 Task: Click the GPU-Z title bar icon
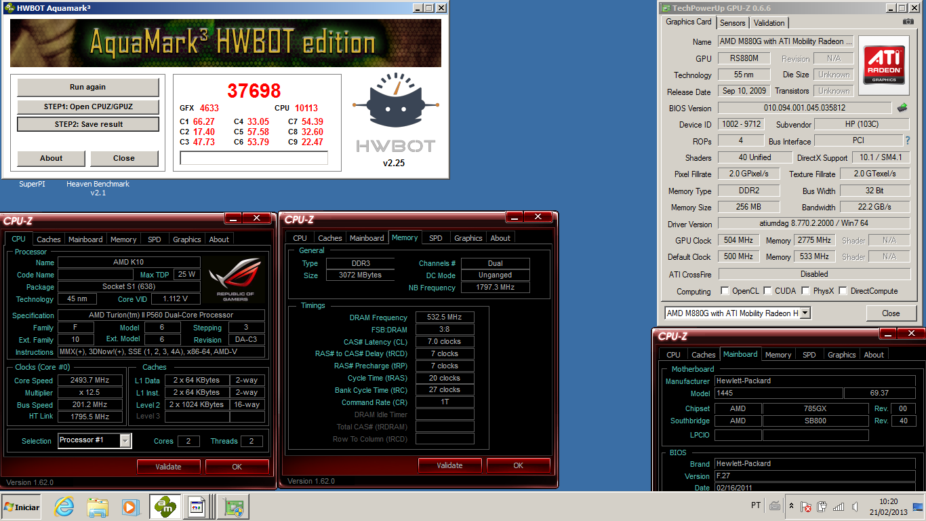tap(665, 8)
